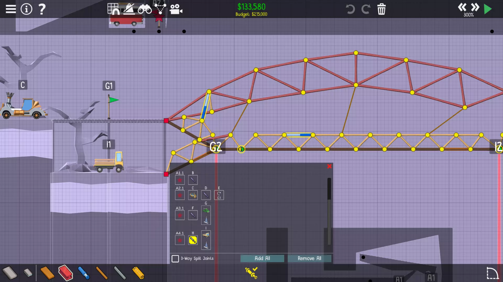
Task: Select the spring material
Action: pos(138,273)
